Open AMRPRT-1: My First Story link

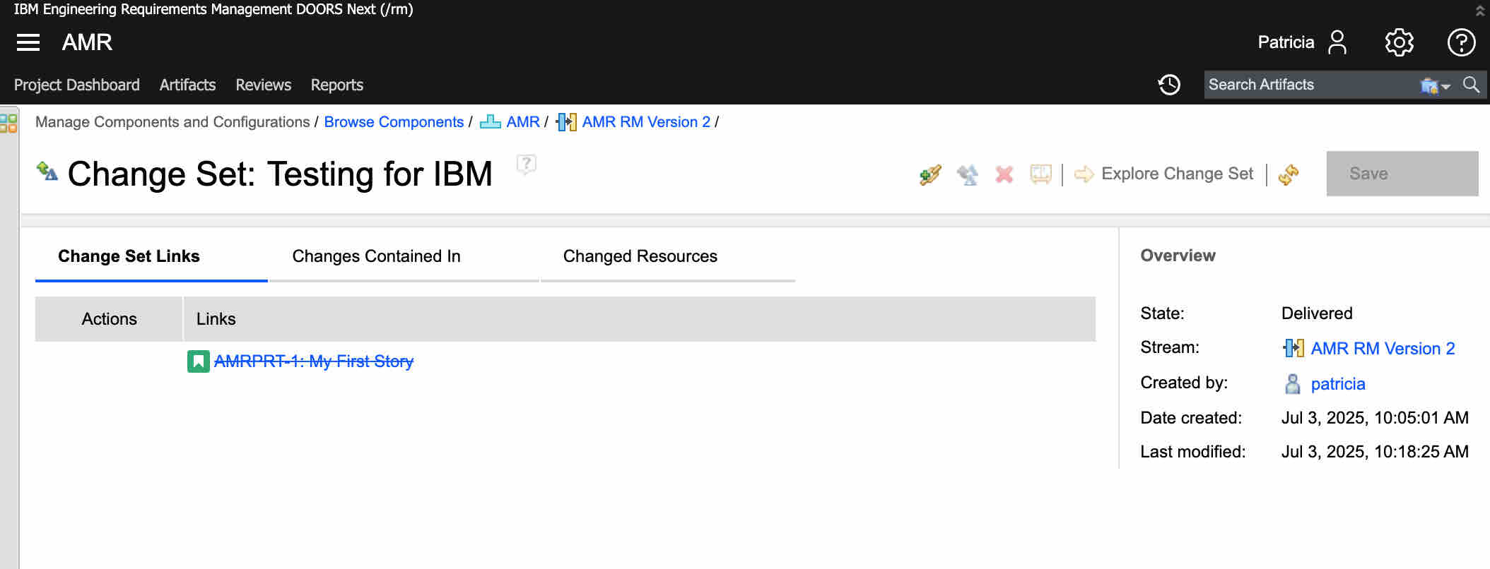(x=313, y=361)
